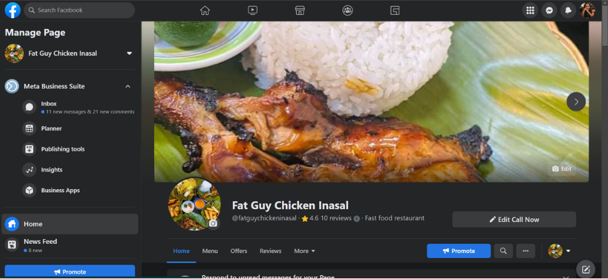Open the Marketplace storefront icon
608x279 pixels.
pyautogui.click(x=299, y=10)
